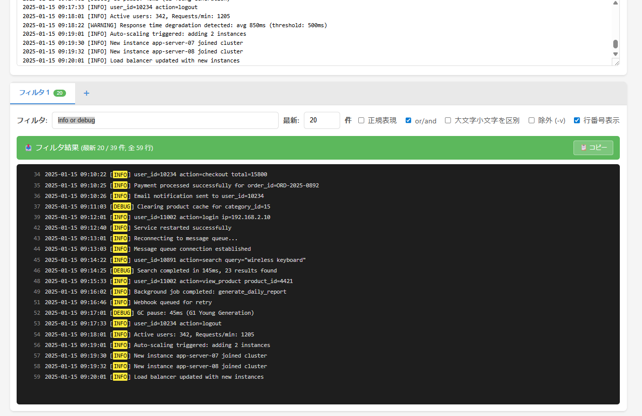
Task: Click the green 20 badge on filter tab
Action: (59, 93)
